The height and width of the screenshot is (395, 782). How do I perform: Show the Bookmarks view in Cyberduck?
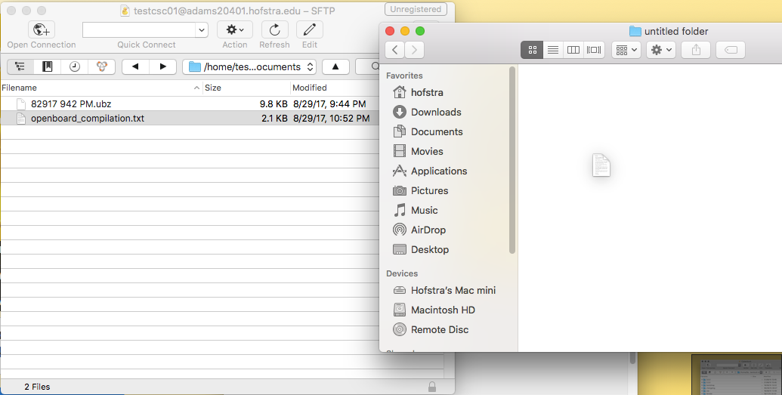(48, 66)
